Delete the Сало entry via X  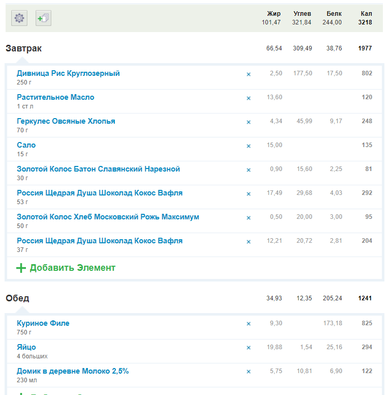249,146
